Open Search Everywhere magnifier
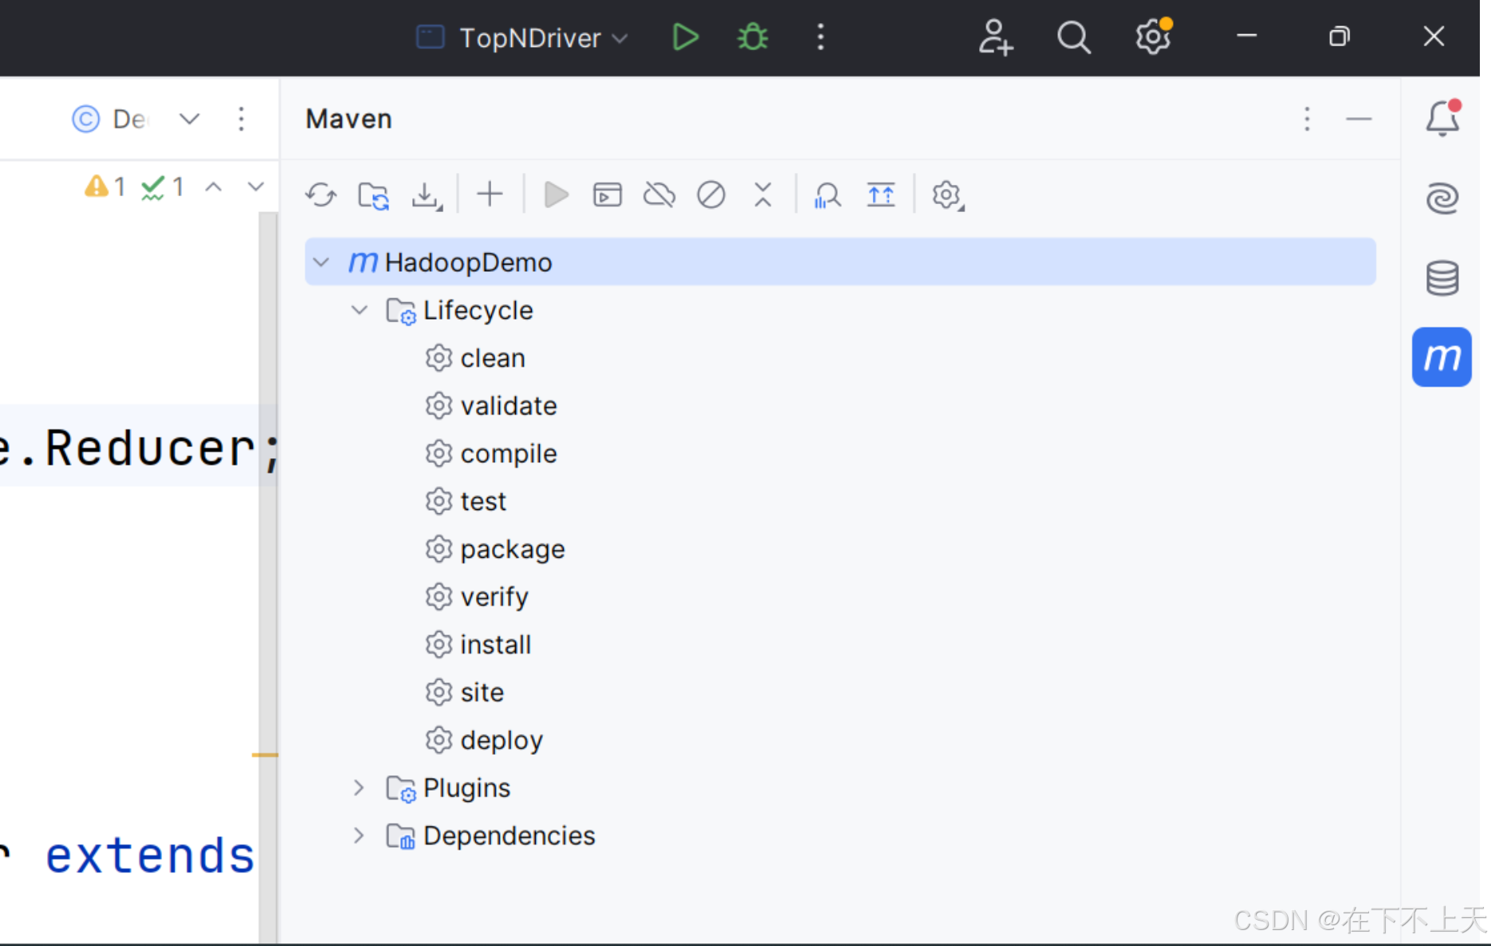The height and width of the screenshot is (946, 1491). pyautogui.click(x=1073, y=37)
